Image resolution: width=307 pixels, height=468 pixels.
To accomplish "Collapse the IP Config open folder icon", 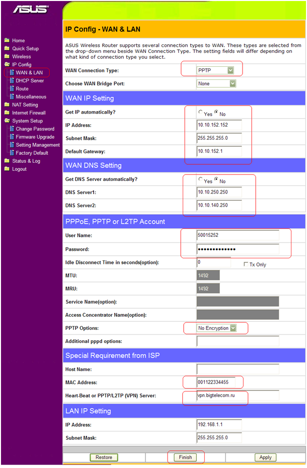I will click(x=7, y=64).
